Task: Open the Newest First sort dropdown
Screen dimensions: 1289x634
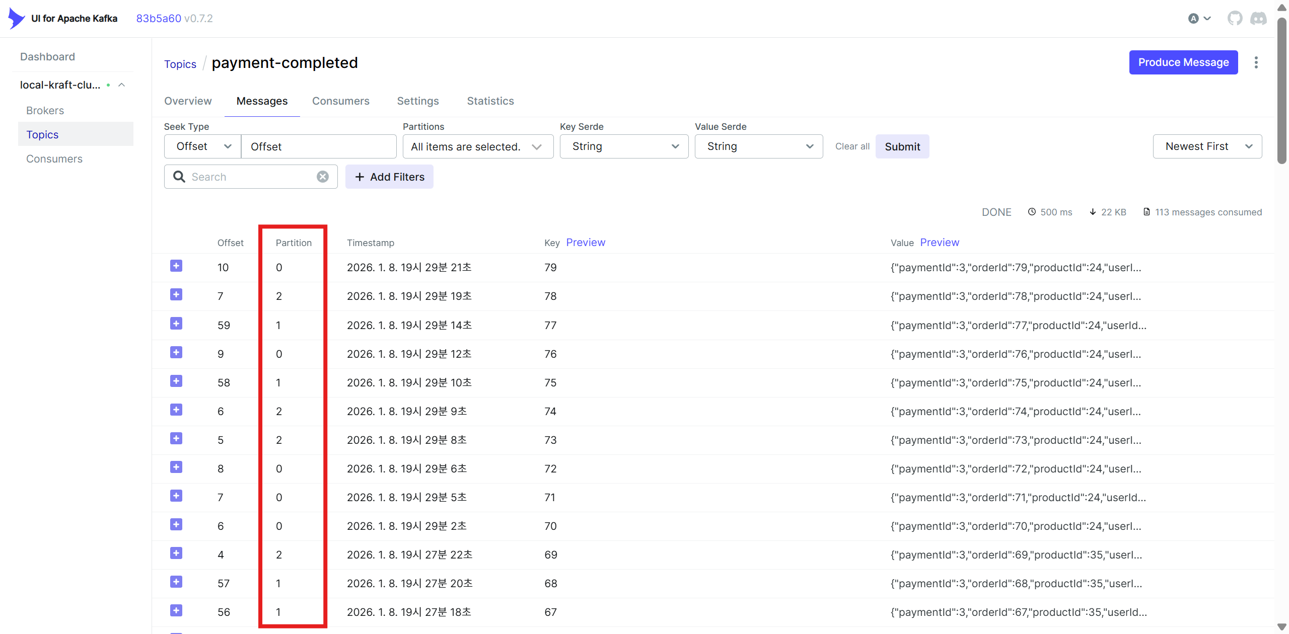Action: (x=1207, y=146)
